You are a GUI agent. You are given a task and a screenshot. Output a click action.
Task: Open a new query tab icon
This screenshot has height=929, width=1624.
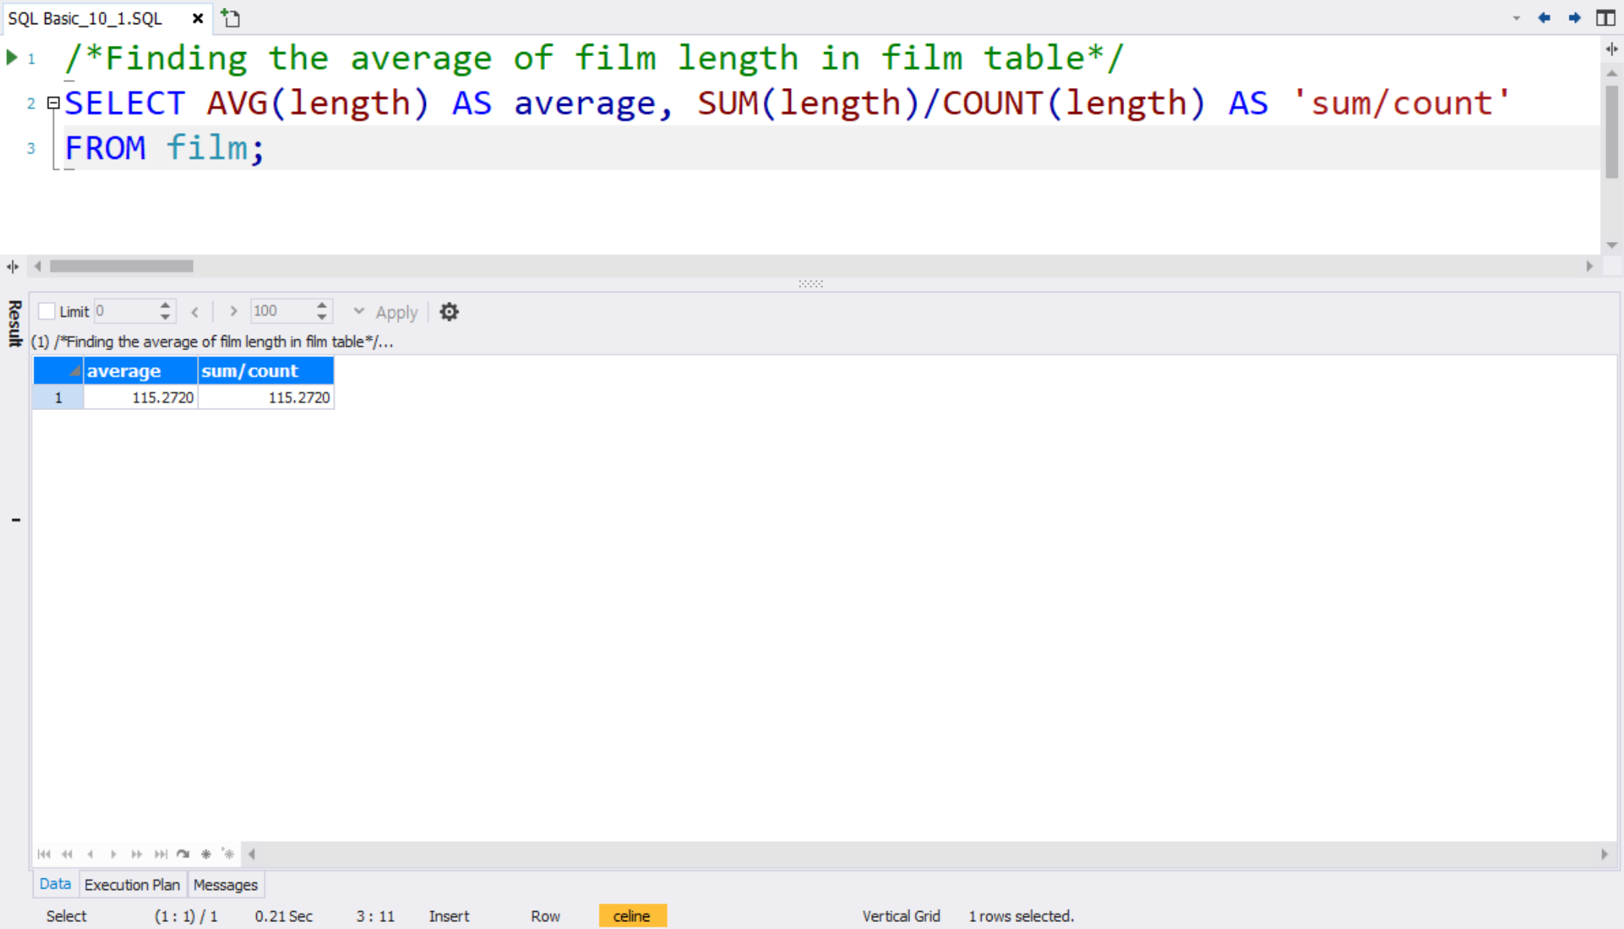pyautogui.click(x=230, y=17)
